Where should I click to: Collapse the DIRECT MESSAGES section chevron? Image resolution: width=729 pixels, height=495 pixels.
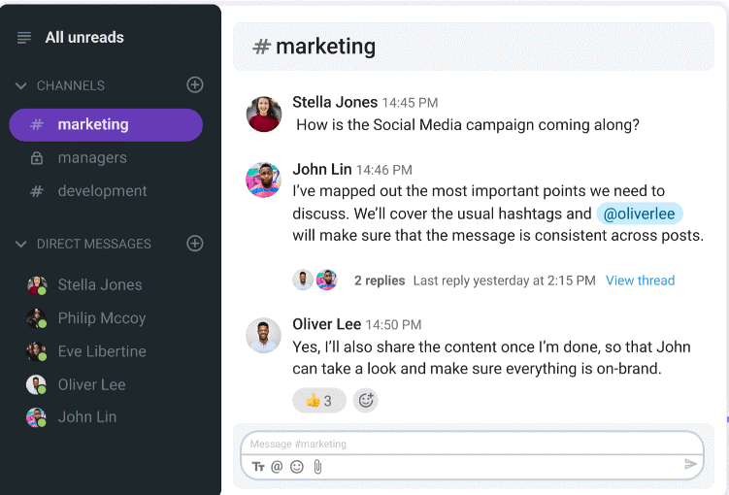(x=20, y=244)
